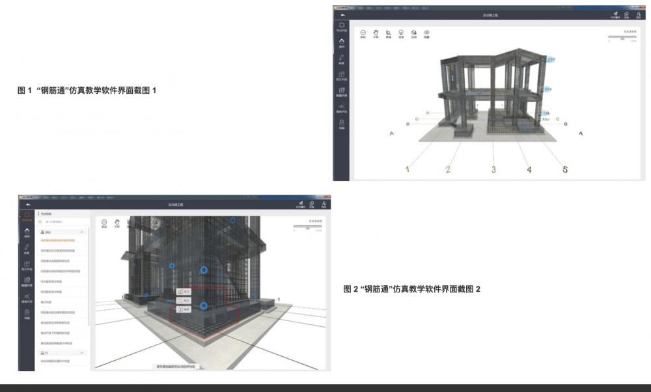Screen dimensions: 651x392
Task: Open the data list icon in top sidebar
Action: coord(342,92)
